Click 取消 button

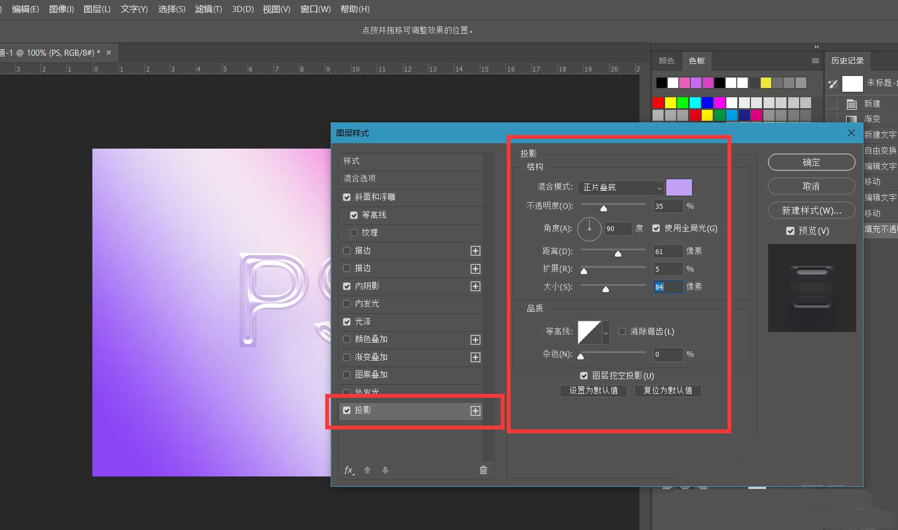pos(811,186)
